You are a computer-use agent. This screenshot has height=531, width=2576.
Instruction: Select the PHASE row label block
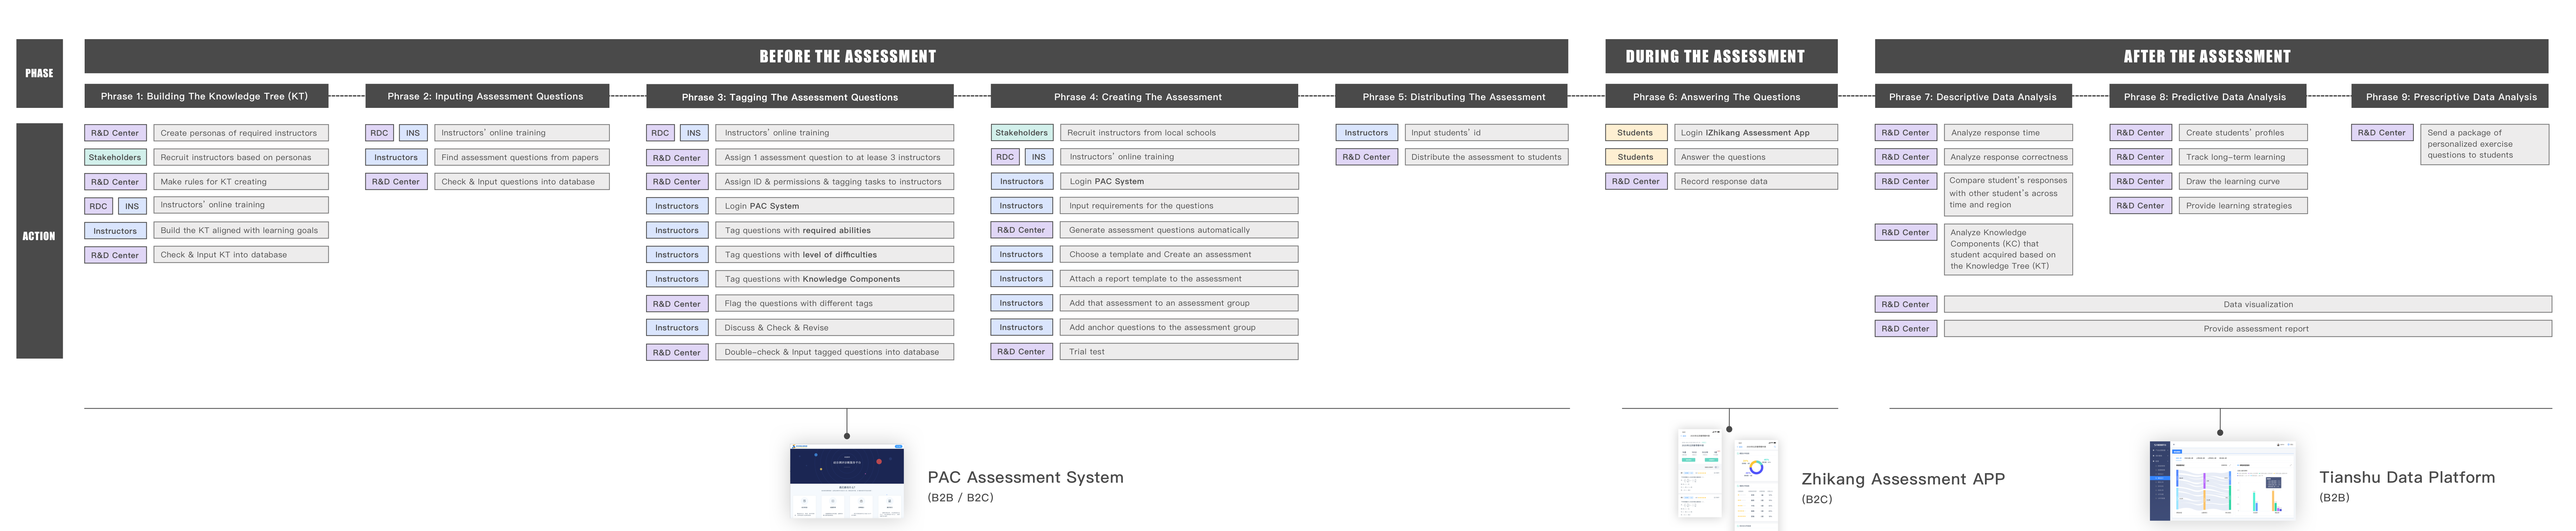[x=39, y=73]
